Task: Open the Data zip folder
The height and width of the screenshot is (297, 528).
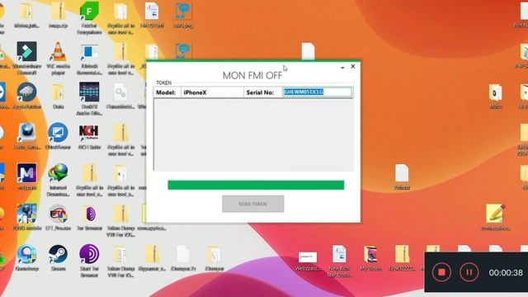Action: click(58, 96)
